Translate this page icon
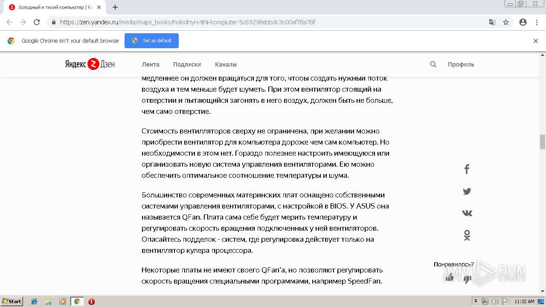 tap(492, 22)
